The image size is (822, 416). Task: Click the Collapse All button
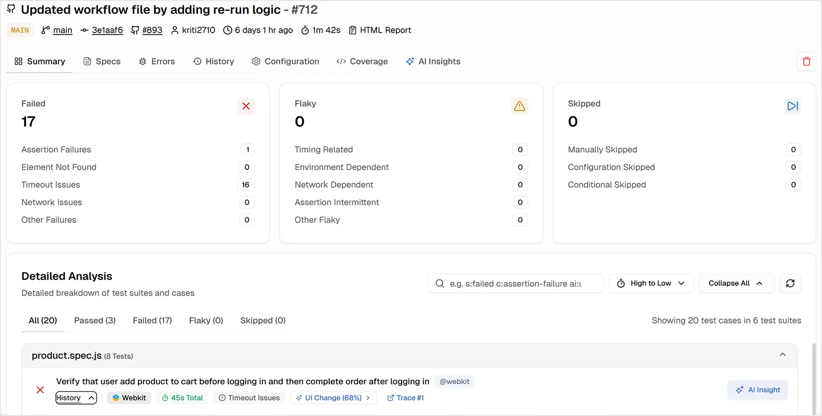click(736, 283)
